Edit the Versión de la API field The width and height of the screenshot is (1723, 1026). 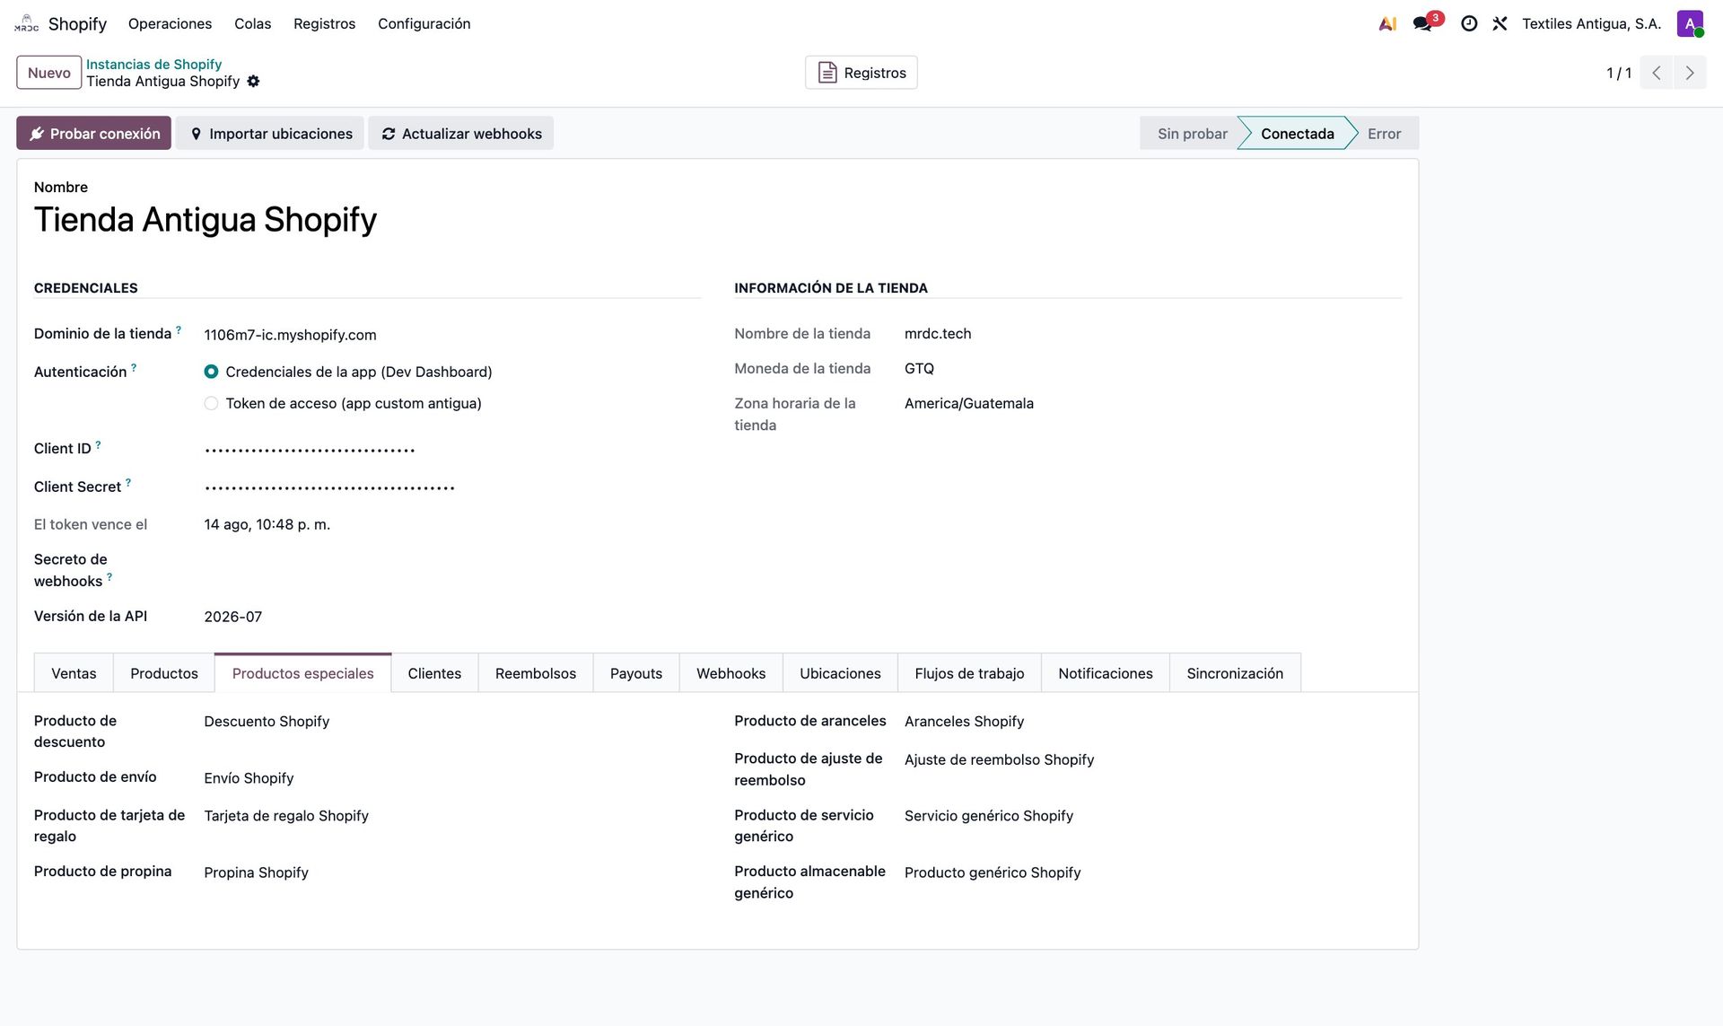pyautogui.click(x=452, y=617)
